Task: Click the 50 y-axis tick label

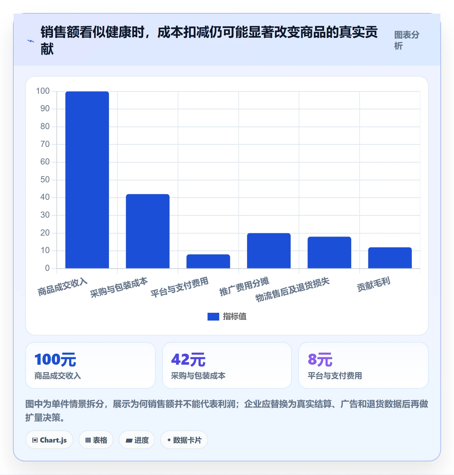Action: coord(45,180)
